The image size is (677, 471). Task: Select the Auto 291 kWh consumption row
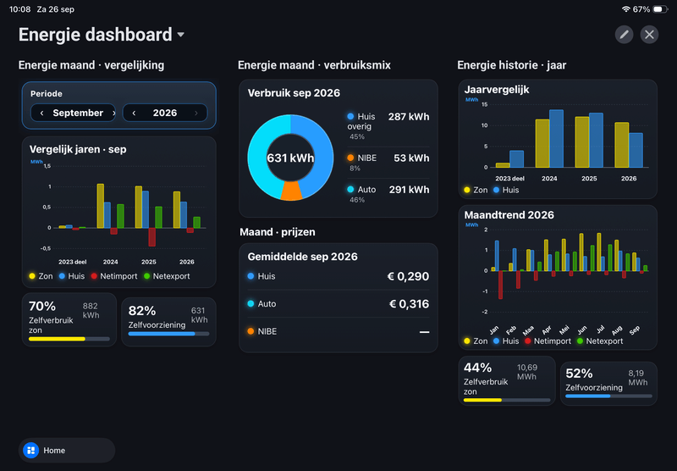(x=388, y=194)
